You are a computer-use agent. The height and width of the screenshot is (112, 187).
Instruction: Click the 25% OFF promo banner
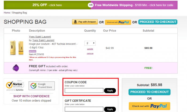coord(47,5)
